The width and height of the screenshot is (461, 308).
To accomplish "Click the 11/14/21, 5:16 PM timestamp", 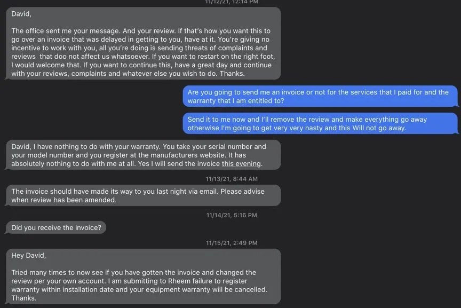I will 232,216.
